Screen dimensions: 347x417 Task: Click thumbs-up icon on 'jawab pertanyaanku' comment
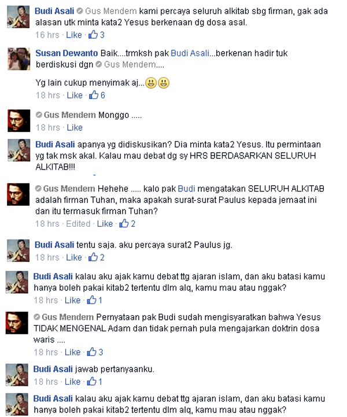pyautogui.click(x=92, y=381)
